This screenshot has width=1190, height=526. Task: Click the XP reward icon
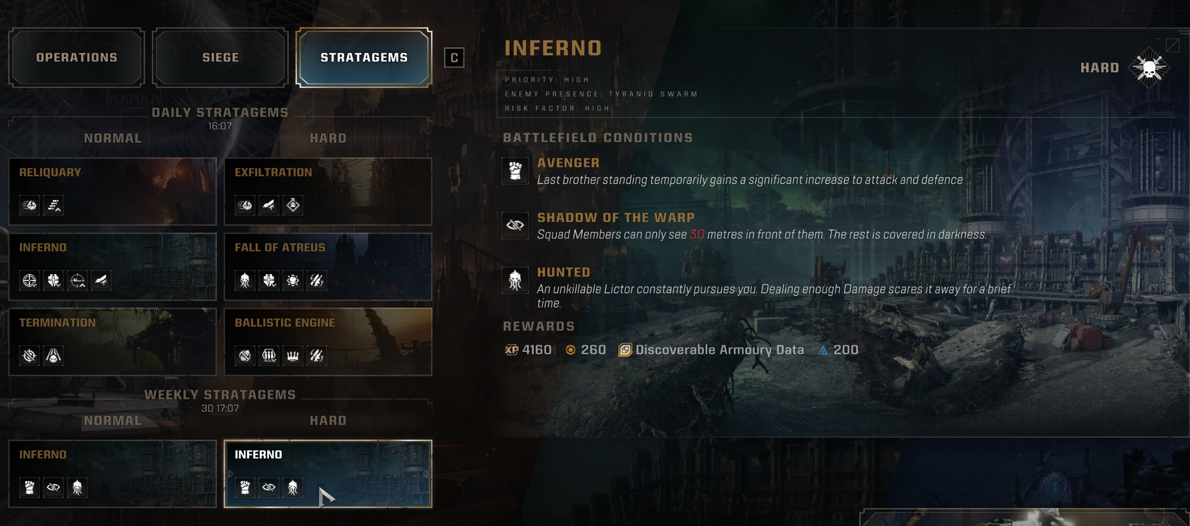[512, 350]
